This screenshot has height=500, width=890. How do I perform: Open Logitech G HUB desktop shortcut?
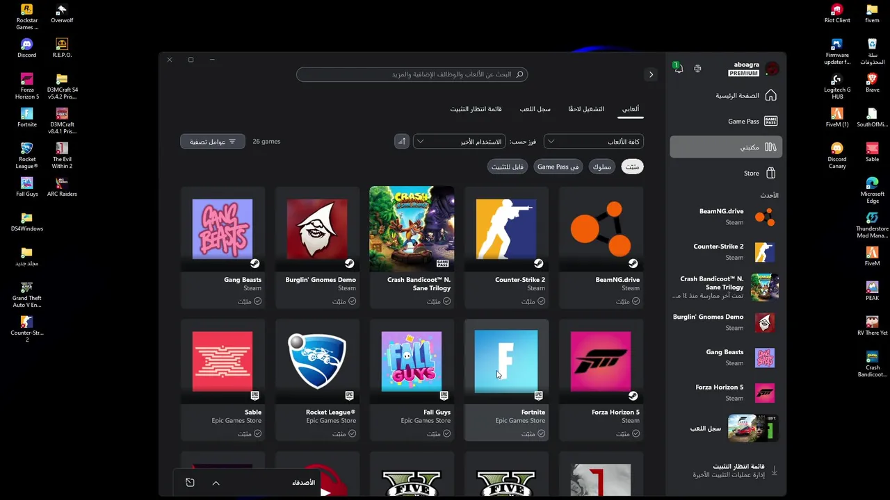pos(837,86)
